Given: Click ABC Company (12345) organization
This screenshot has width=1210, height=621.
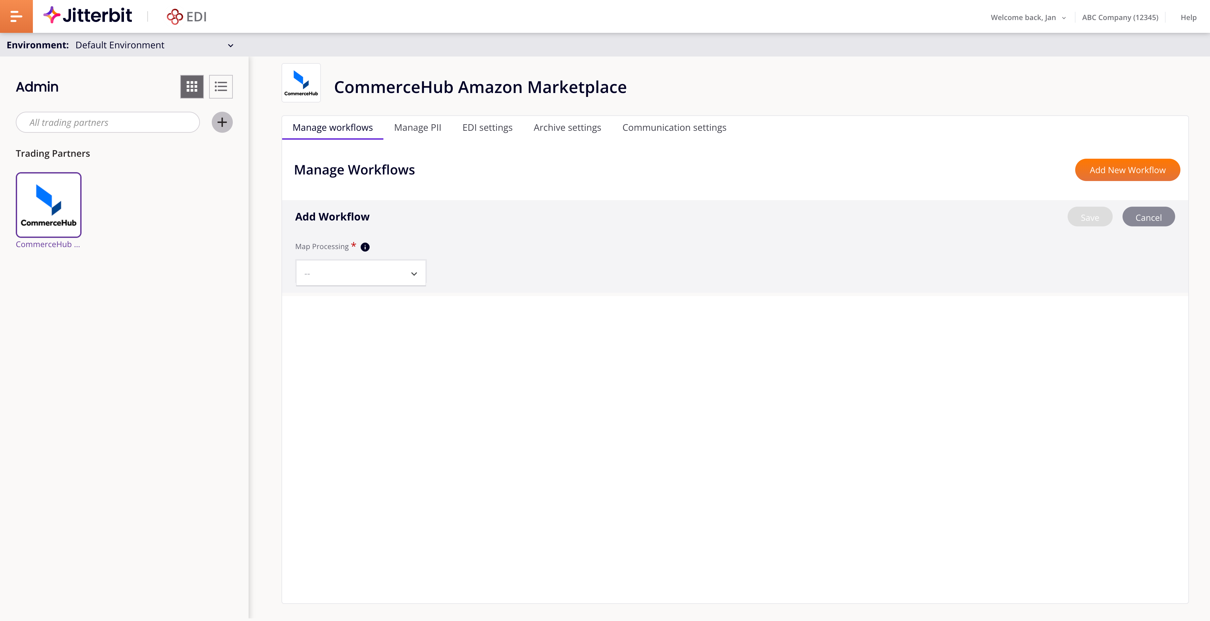Looking at the screenshot, I should (1120, 17).
